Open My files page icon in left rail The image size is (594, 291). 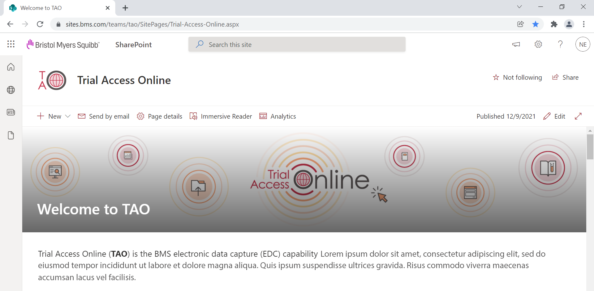tap(11, 135)
